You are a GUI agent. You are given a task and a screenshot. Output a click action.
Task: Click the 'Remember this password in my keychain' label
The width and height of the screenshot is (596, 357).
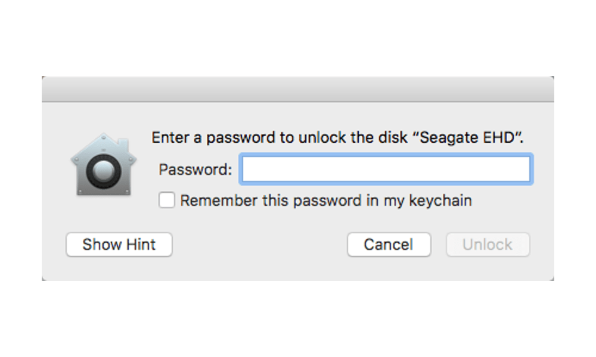tap(326, 201)
